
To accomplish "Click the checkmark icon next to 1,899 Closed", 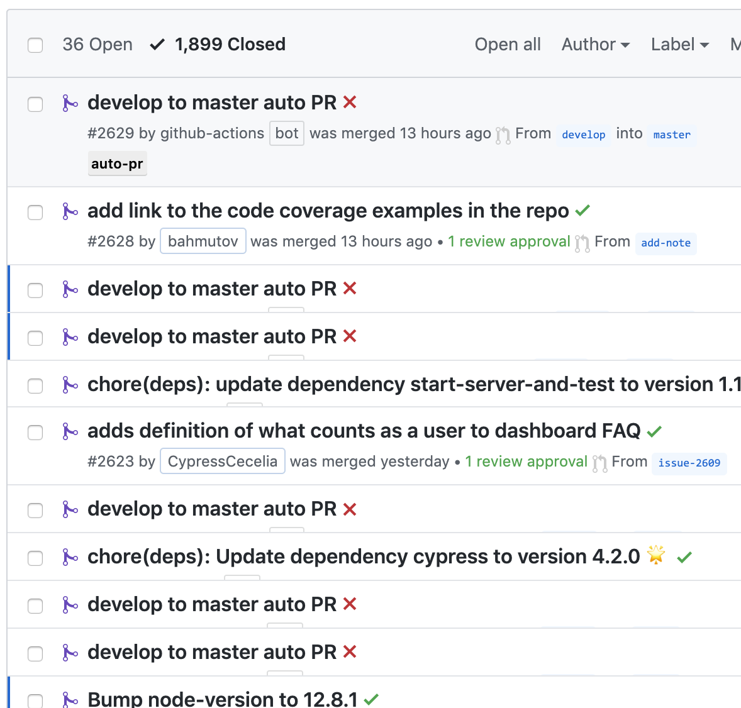I will 157,44.
